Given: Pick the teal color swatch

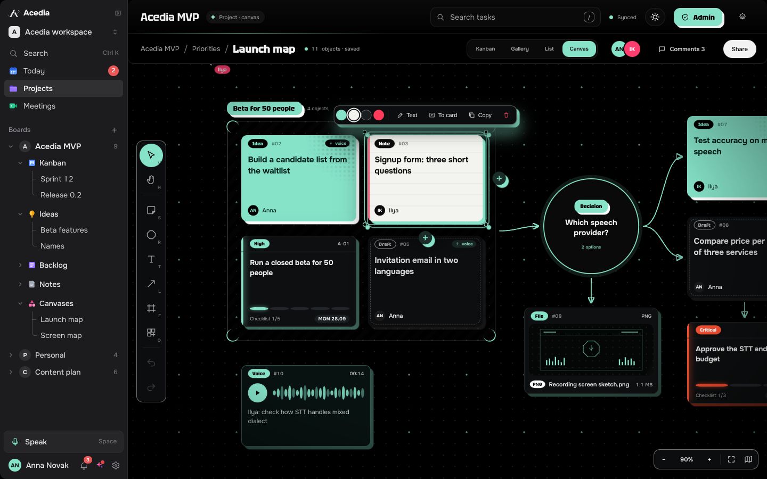Looking at the screenshot, I should coord(341,115).
